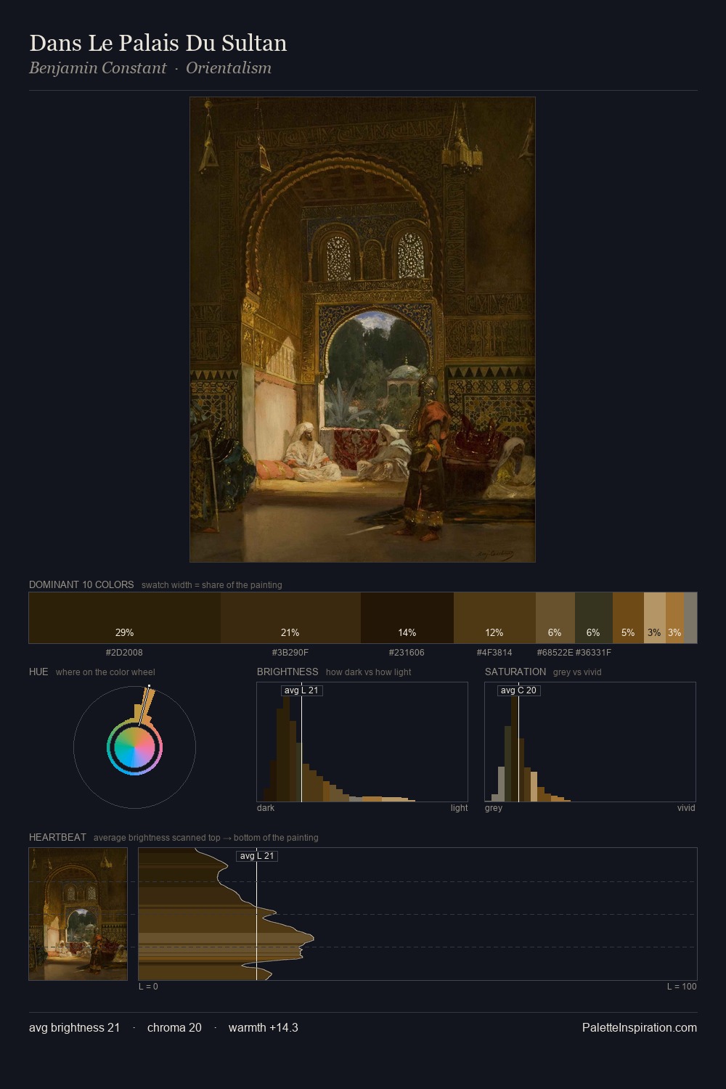Click the "warmth +14.3" footer stat
The width and height of the screenshot is (726, 1089).
pyautogui.click(x=264, y=1027)
